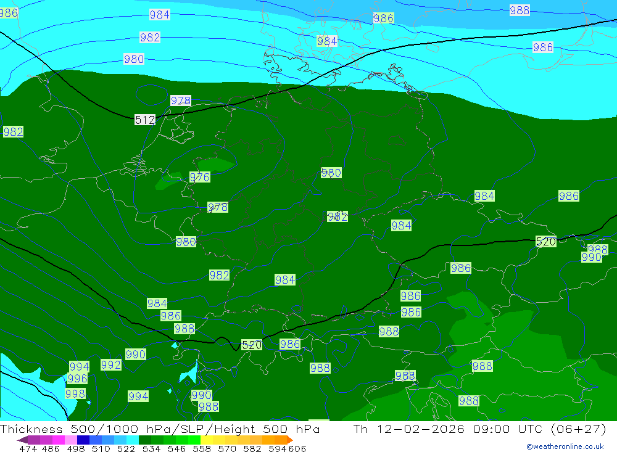Click legend value 582
The height and width of the screenshot is (452, 617).
[252, 448]
